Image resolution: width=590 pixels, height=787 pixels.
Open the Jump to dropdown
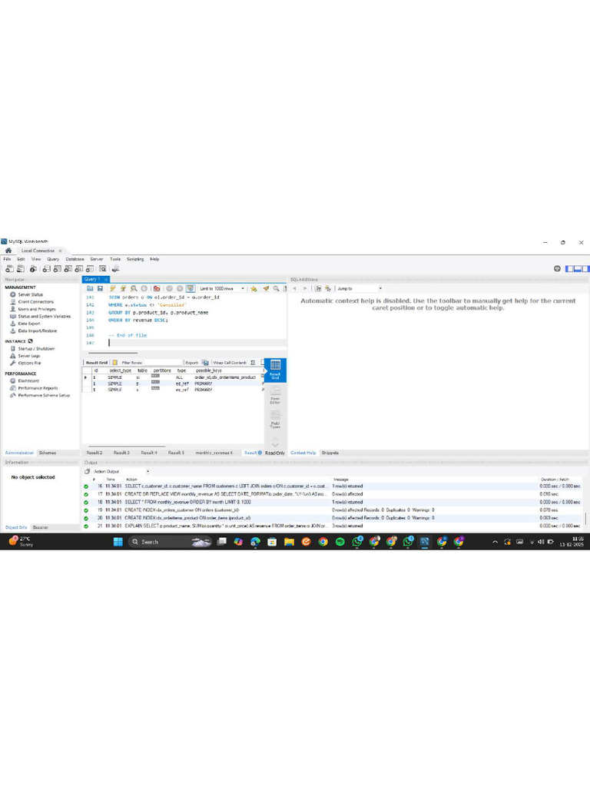[x=360, y=289]
